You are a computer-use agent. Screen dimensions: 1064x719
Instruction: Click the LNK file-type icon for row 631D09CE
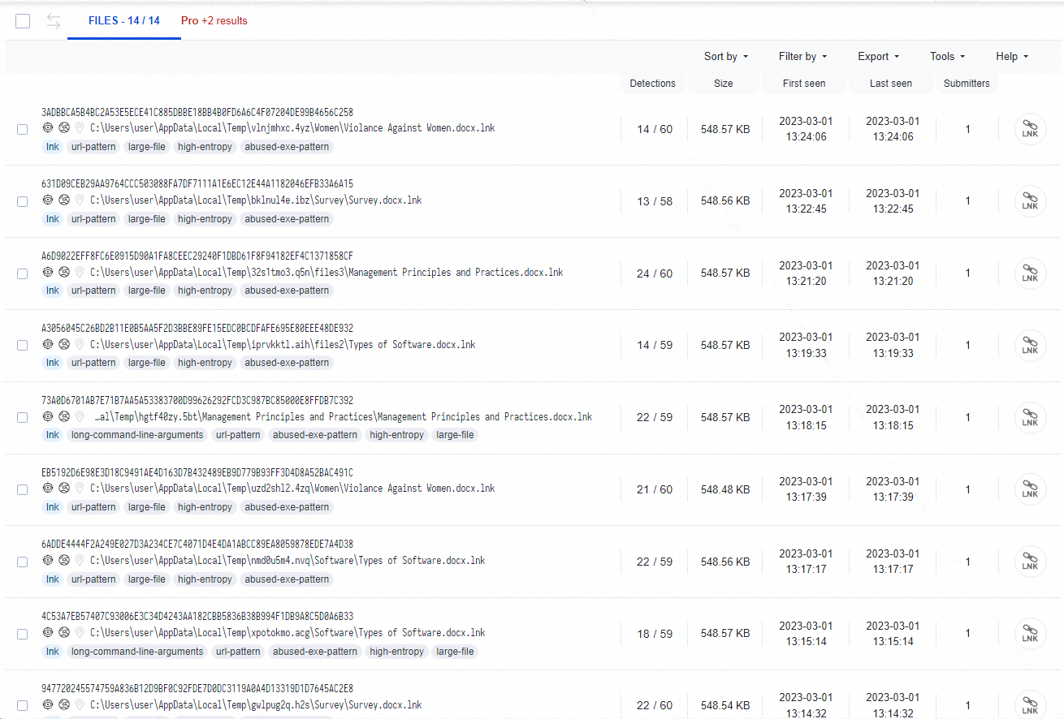click(1030, 201)
